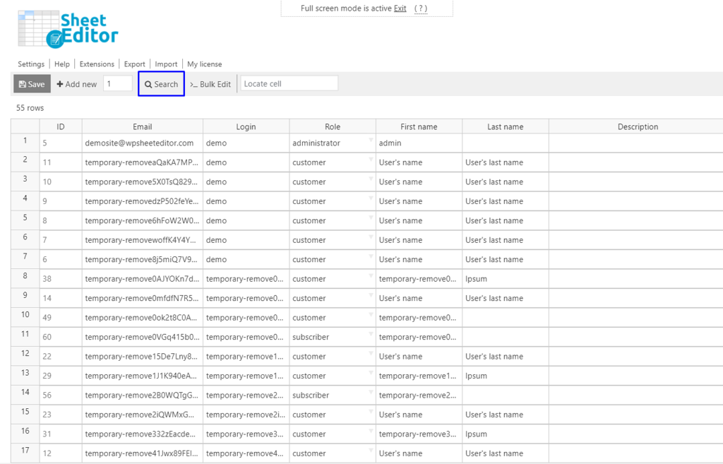This screenshot has height=464, width=723.
Task: Open the Settings menu
Action: pyautogui.click(x=31, y=64)
